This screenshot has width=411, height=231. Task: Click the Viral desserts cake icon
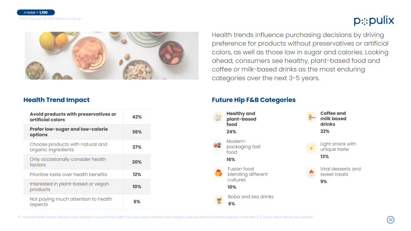coord(311,173)
